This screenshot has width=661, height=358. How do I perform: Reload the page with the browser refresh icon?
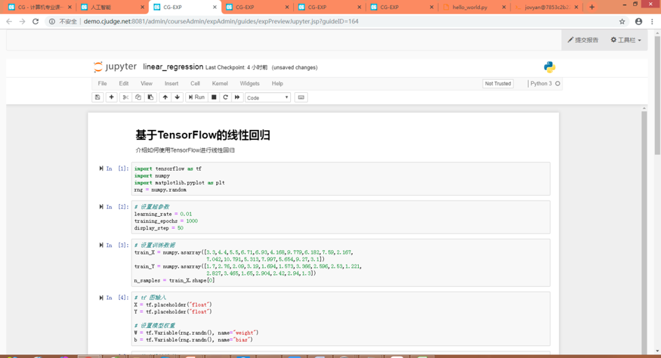(x=36, y=22)
